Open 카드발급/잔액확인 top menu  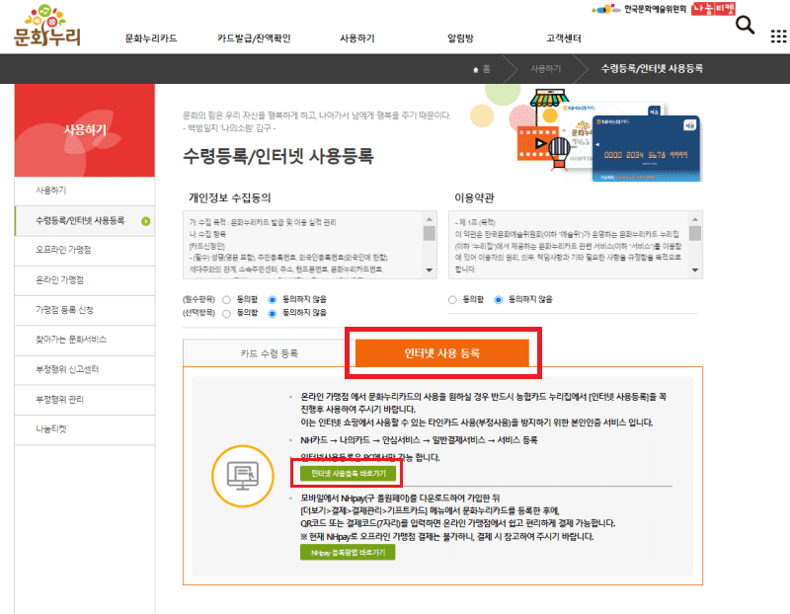click(x=254, y=38)
